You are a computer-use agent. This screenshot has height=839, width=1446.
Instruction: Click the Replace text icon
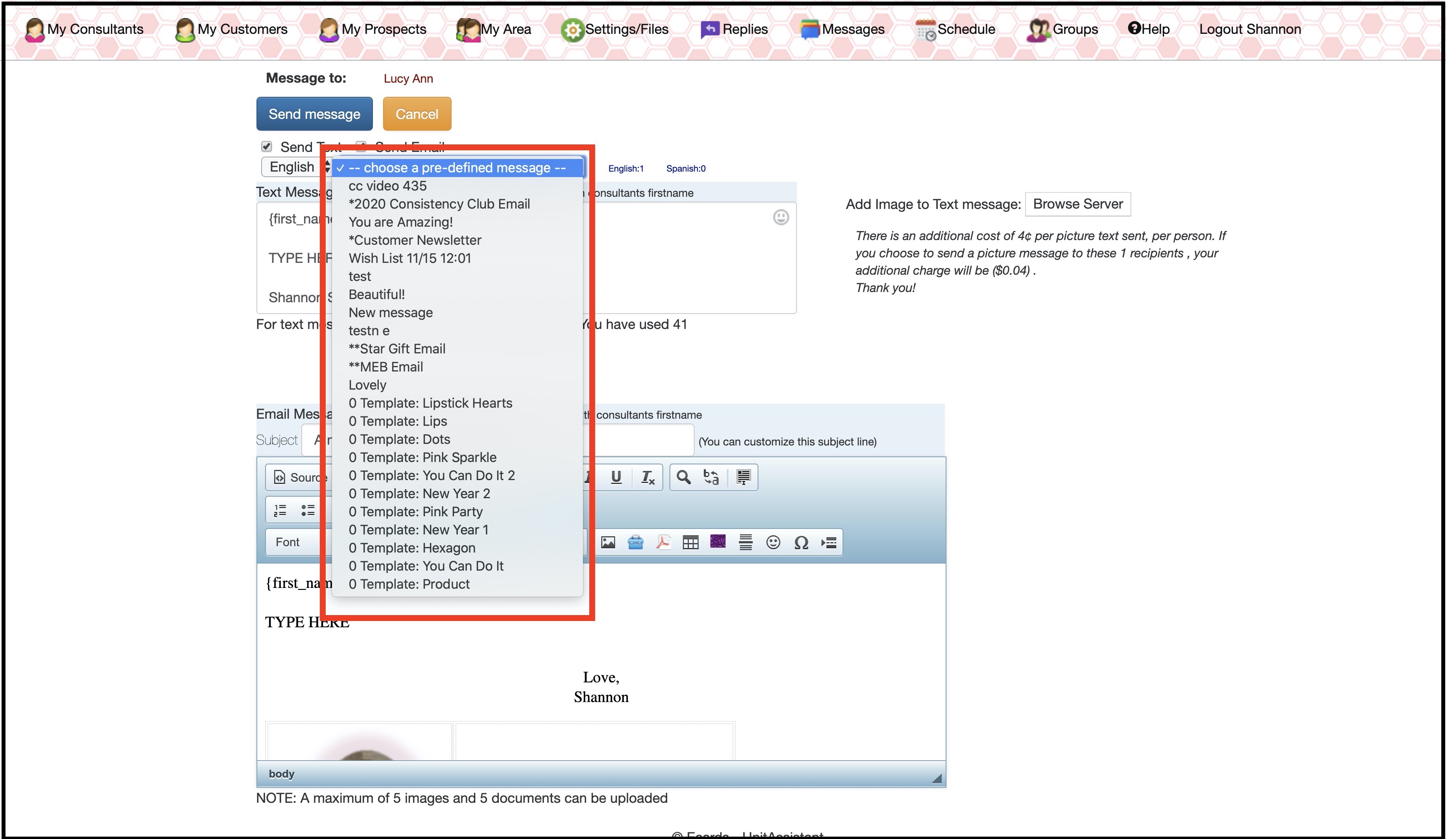pos(711,477)
